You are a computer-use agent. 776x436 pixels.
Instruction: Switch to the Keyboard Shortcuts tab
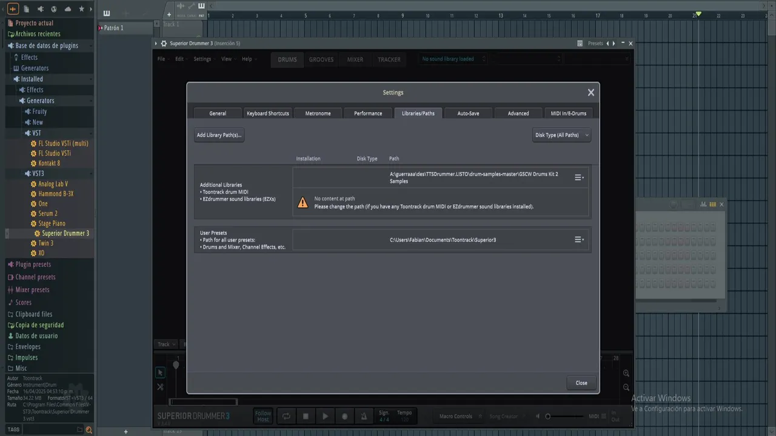pyautogui.click(x=268, y=113)
